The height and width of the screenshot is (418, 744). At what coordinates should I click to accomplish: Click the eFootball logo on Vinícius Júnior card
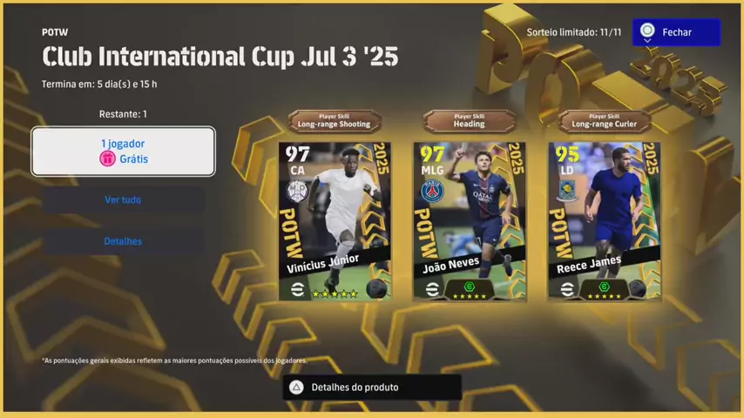[x=297, y=289]
